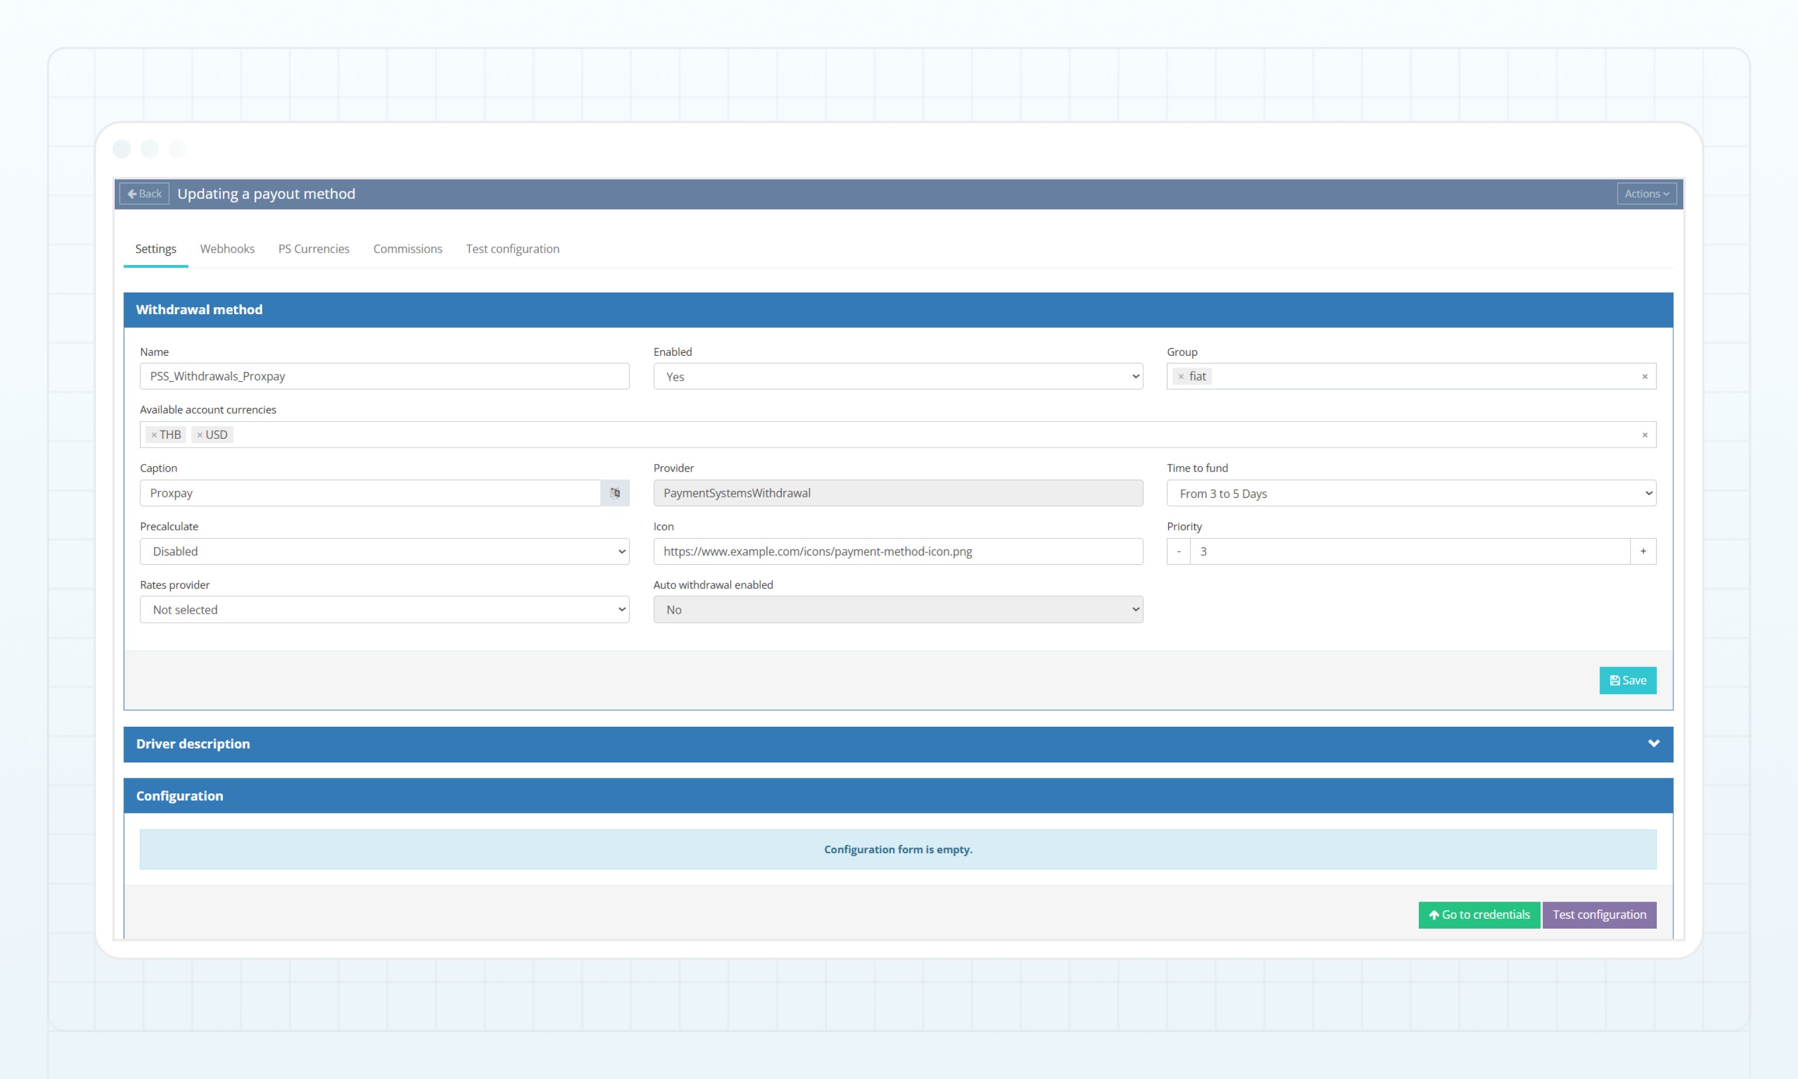Clear all available account currencies
The height and width of the screenshot is (1079, 1798).
[1645, 435]
